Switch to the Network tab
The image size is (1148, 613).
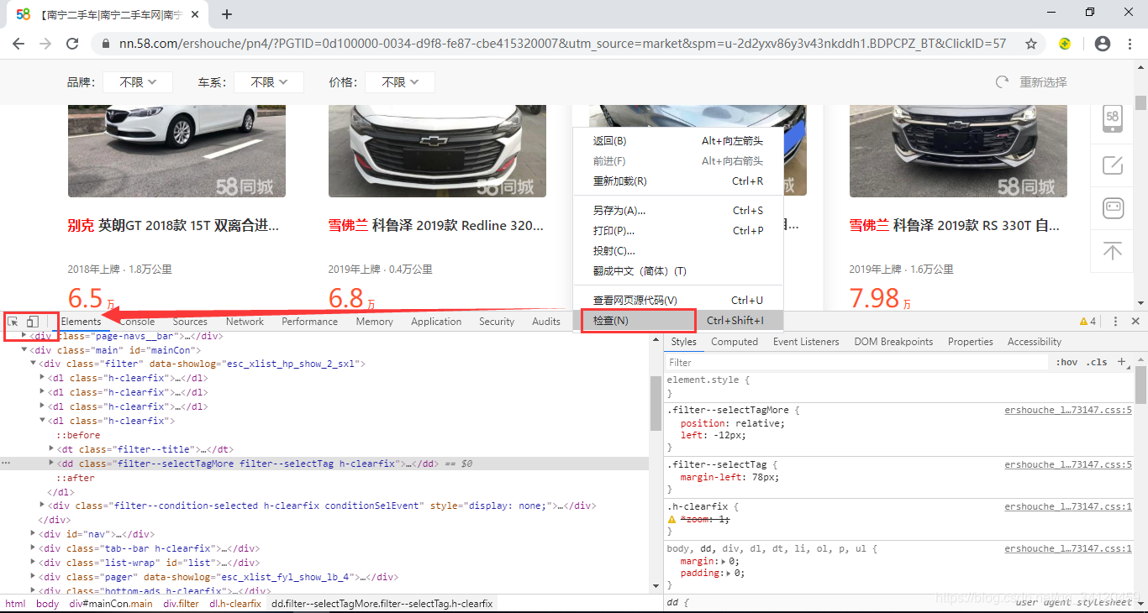click(245, 322)
